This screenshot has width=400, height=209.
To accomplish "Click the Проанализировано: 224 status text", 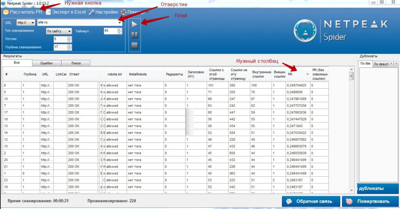I will point(111,201).
